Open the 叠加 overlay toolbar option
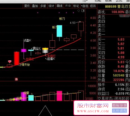The width and height of the screenshot is (130, 116). tap(35, 6)
